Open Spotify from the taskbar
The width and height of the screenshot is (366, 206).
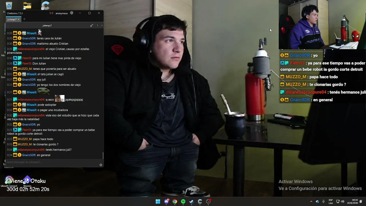183,201
